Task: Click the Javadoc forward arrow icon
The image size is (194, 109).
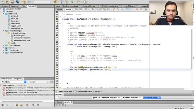Action: pos(60,105)
